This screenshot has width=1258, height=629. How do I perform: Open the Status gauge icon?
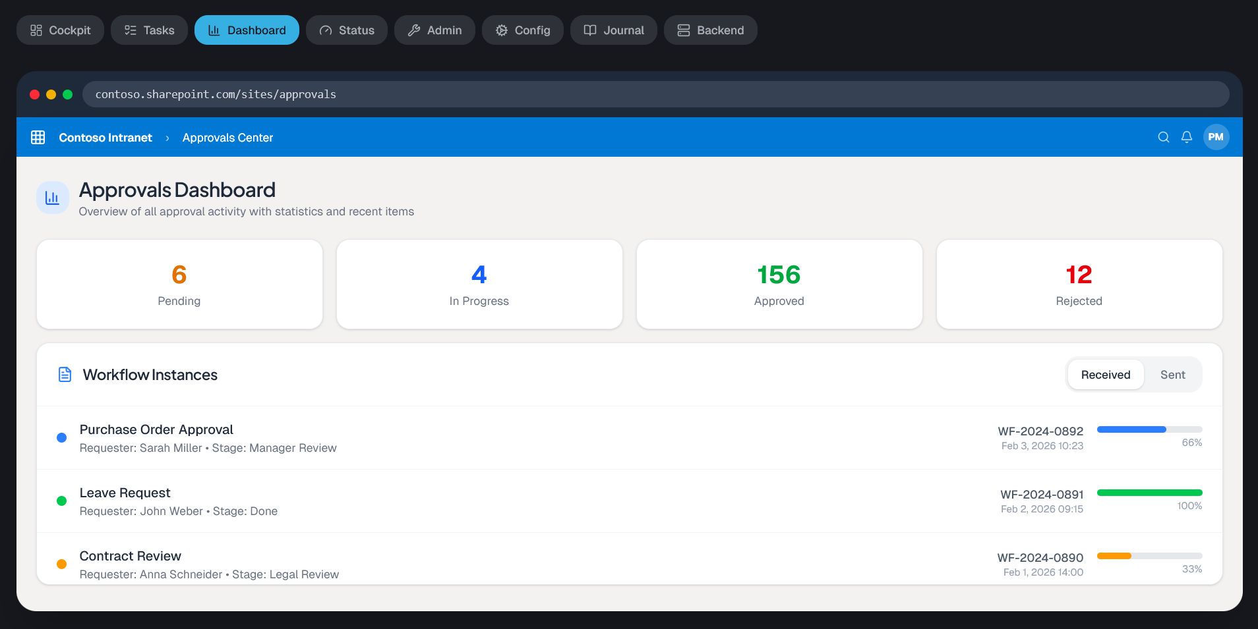coord(324,30)
